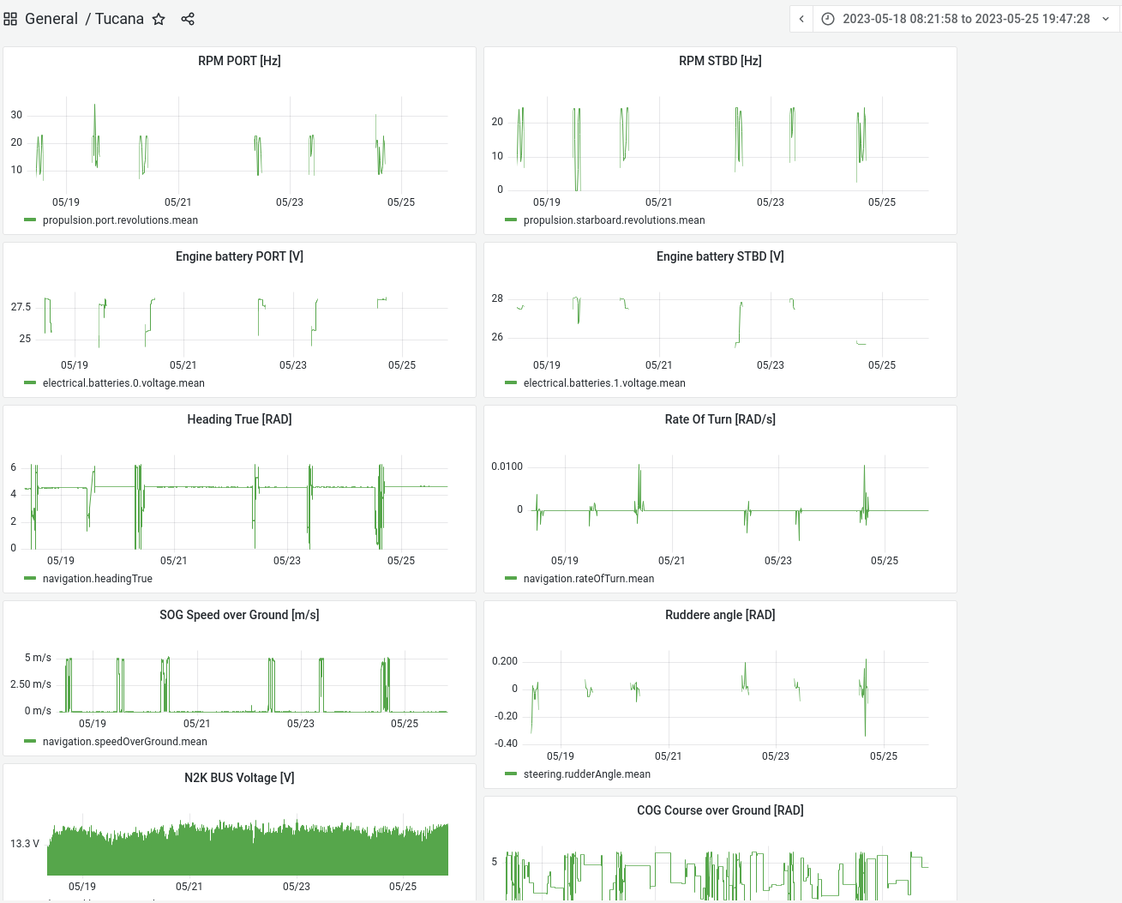Toggle electrical.batteries.0.voltage.mean legend series

click(x=123, y=383)
